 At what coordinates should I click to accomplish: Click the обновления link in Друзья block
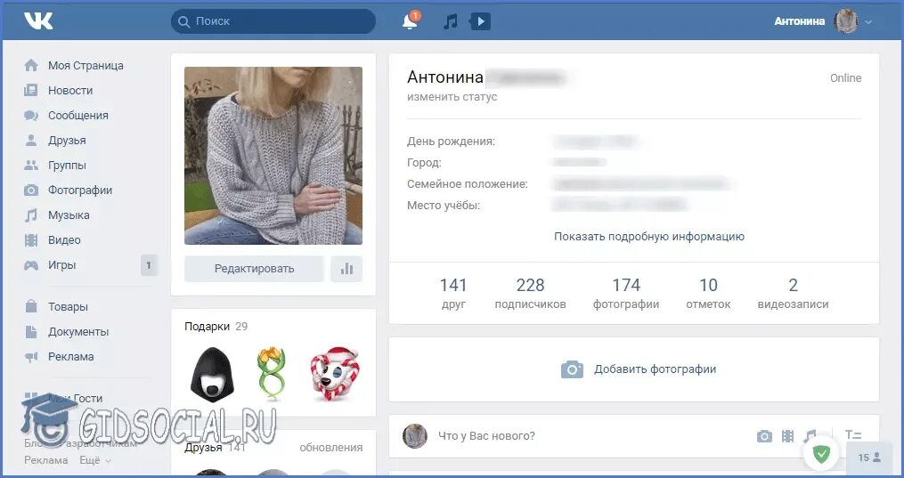click(x=331, y=448)
